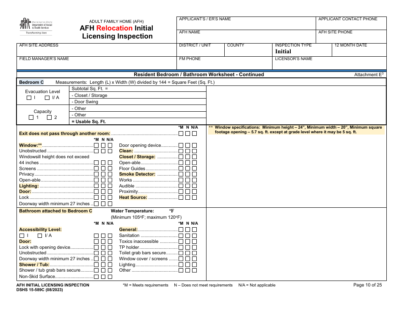Check *M for Non-Skid Surface
The image size is (402, 311).
[96, 276]
